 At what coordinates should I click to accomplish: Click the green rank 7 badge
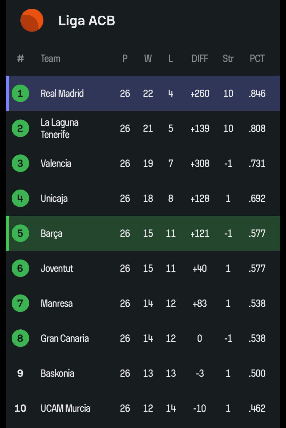pos(20,303)
